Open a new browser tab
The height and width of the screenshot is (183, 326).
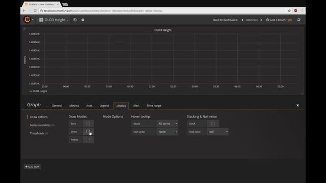[x=65, y=5]
